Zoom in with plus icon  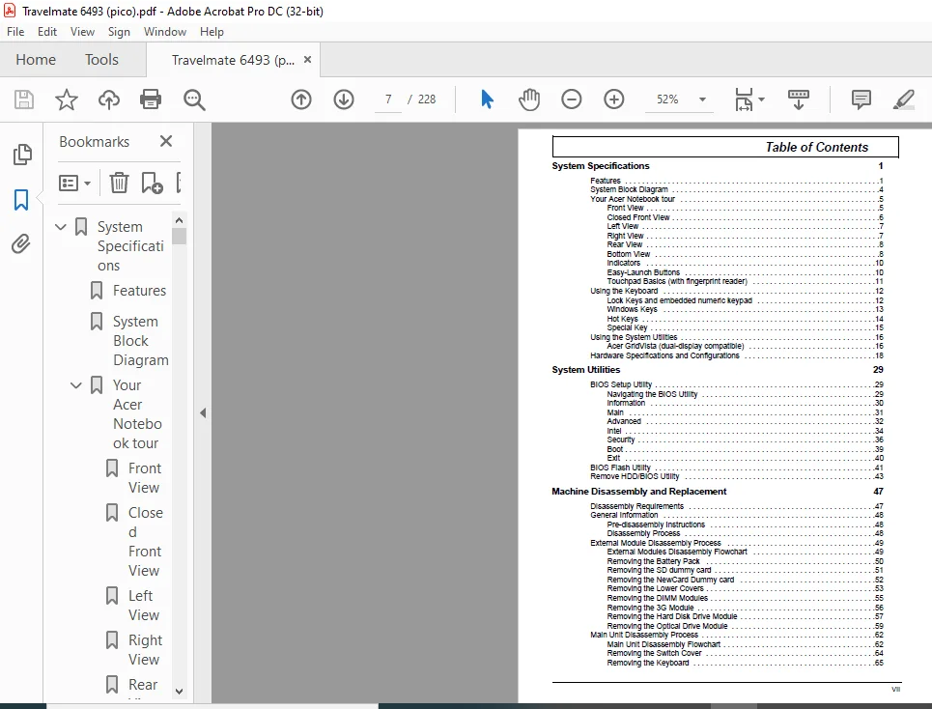pyautogui.click(x=614, y=99)
